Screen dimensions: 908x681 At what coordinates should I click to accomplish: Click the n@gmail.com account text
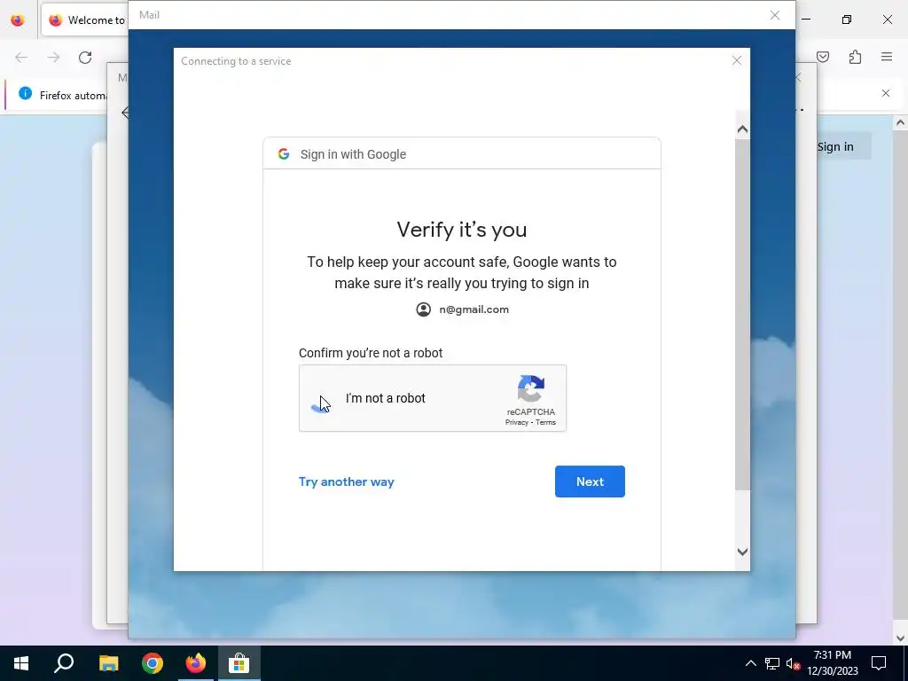(x=474, y=309)
